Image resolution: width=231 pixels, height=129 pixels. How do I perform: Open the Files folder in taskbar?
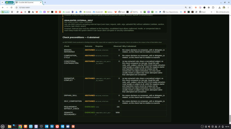point(9,126)
